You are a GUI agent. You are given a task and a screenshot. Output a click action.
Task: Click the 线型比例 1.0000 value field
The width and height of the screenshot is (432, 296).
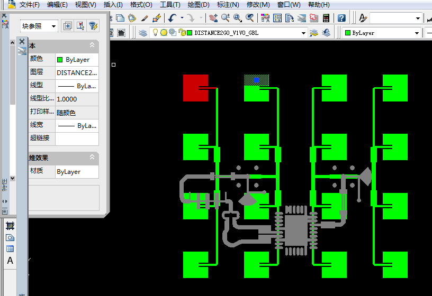pos(77,99)
